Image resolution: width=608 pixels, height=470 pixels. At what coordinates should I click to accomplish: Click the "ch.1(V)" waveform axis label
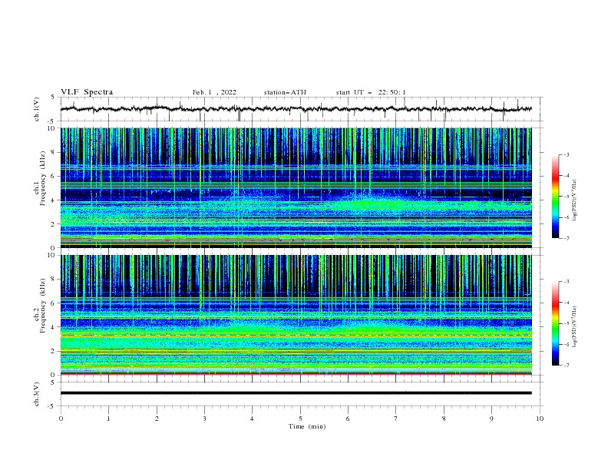tap(37, 109)
